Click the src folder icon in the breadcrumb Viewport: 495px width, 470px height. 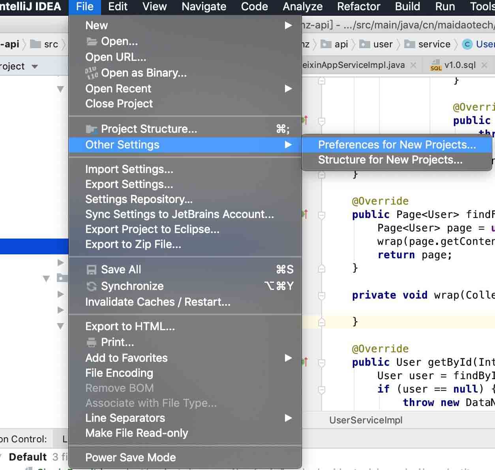[36, 44]
